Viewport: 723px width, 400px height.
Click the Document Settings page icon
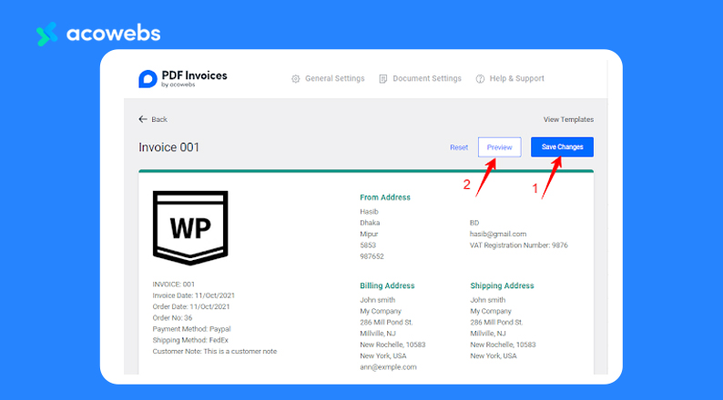tap(382, 79)
